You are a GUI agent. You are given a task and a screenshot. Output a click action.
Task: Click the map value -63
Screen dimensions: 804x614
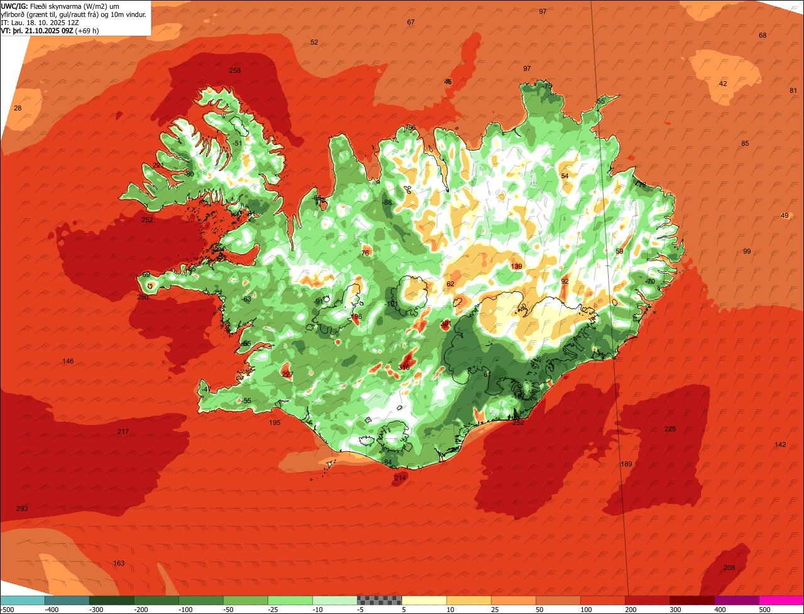click(x=246, y=299)
